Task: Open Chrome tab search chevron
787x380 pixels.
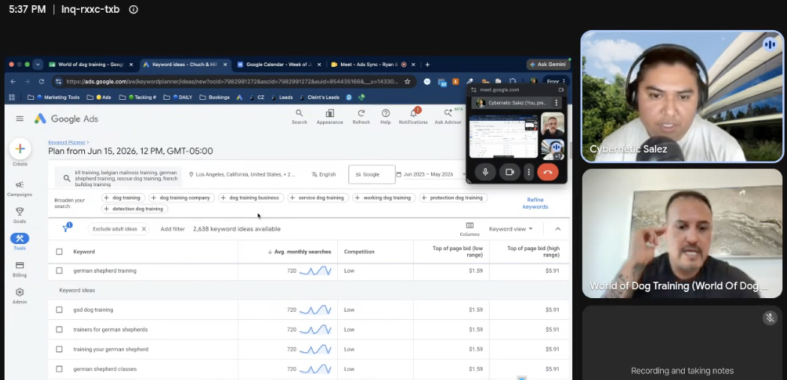Action: 38,65
